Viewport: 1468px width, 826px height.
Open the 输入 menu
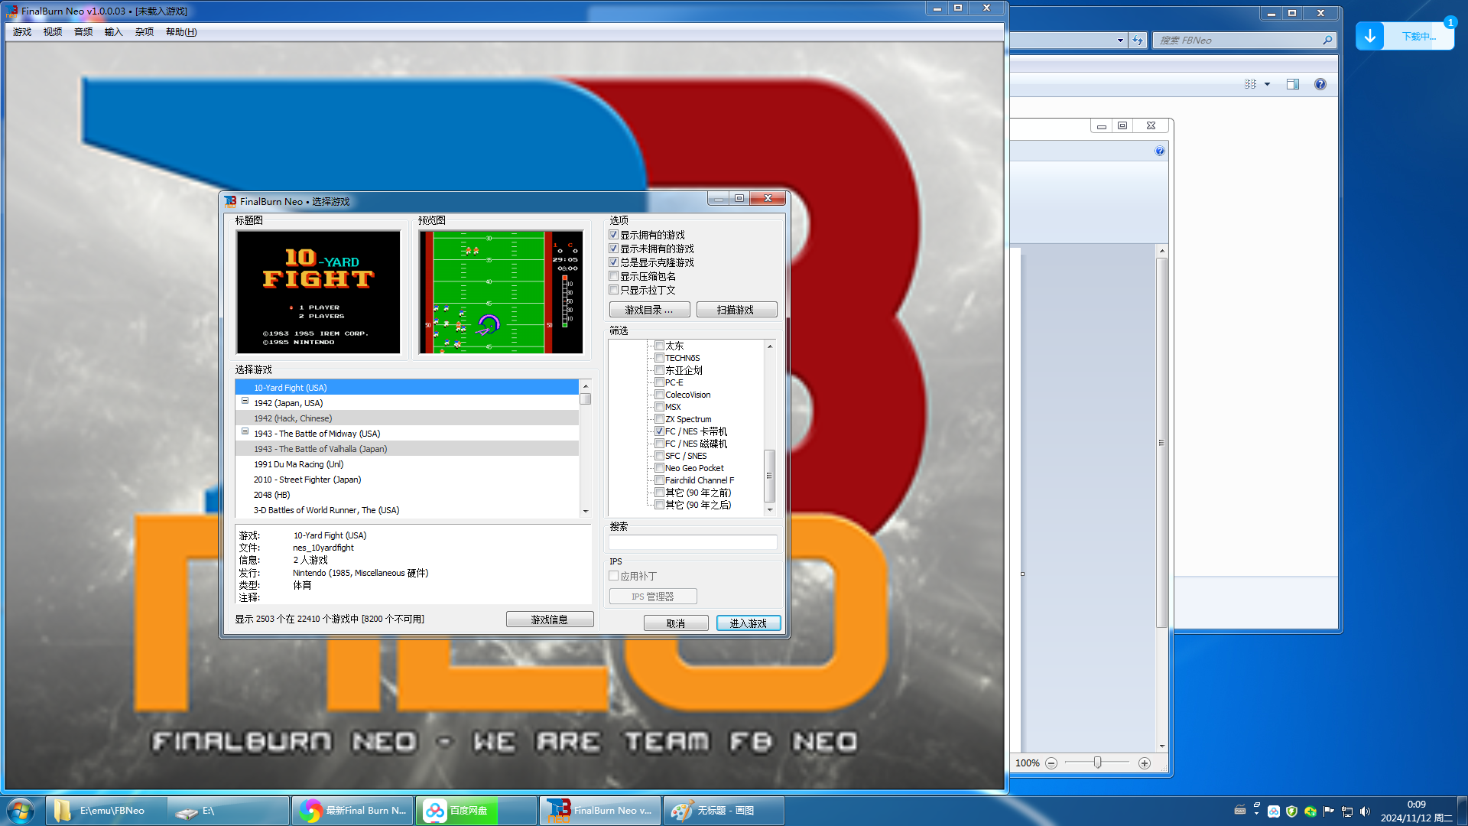[x=113, y=32]
